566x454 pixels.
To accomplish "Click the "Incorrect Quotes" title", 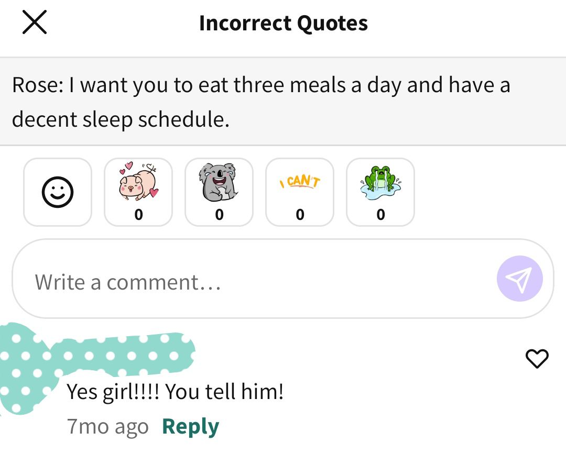I will [284, 24].
